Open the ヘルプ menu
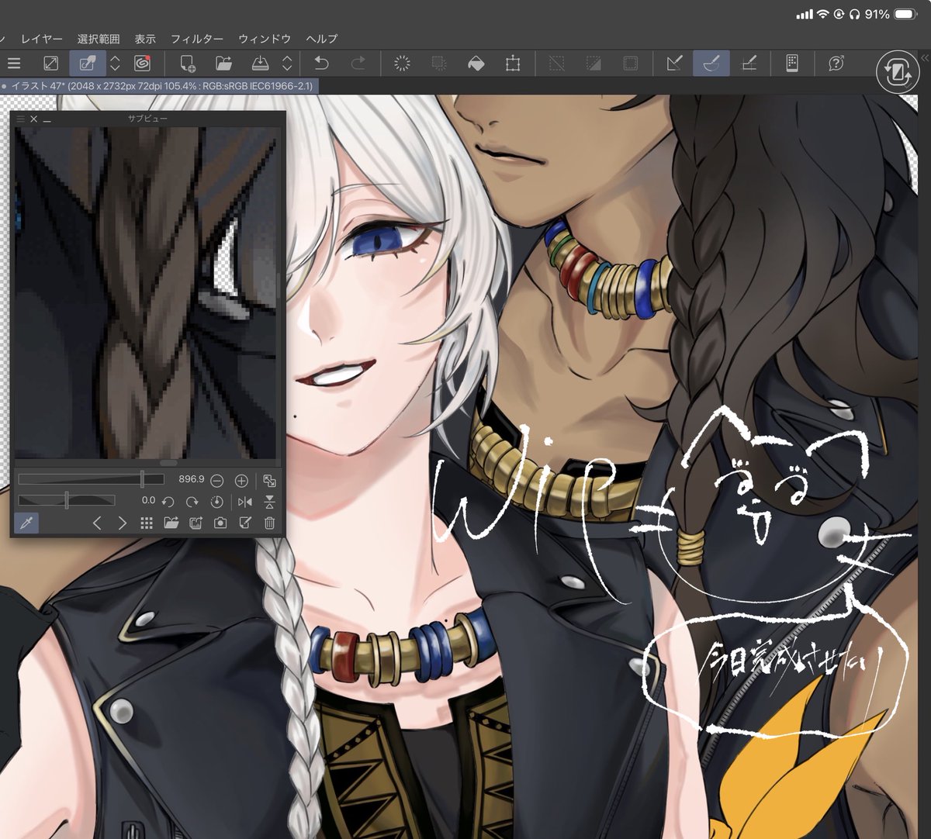Viewport: 931px width, 839px height. (322, 39)
